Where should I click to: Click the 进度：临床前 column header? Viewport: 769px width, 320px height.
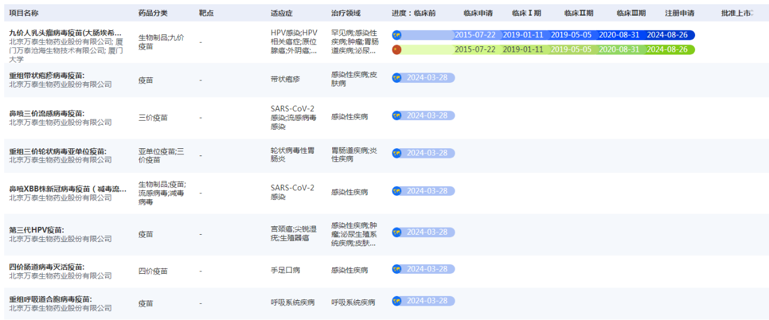point(414,13)
